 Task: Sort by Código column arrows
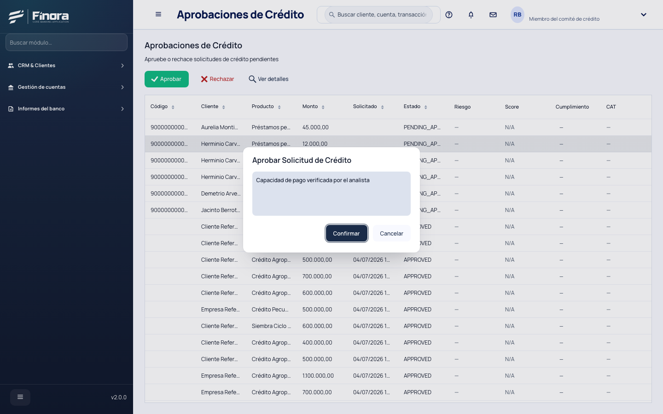[173, 107]
